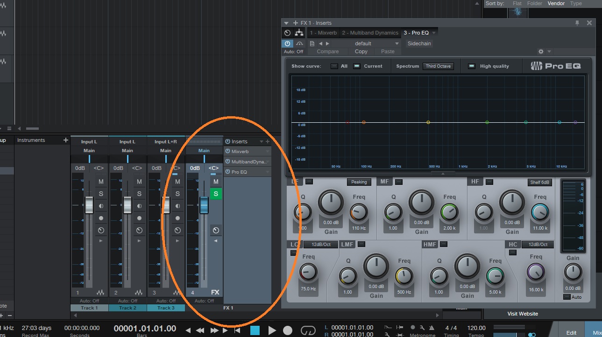Open the automation mode icon on channel 1

(101, 230)
